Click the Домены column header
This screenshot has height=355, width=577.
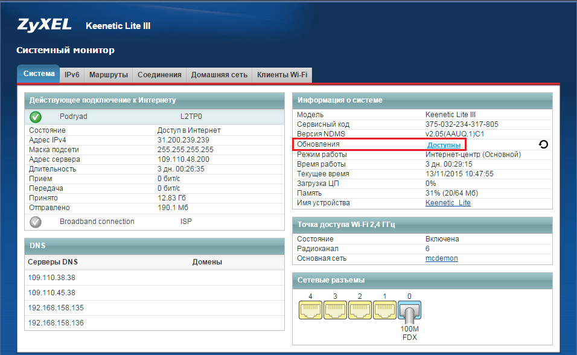207,262
